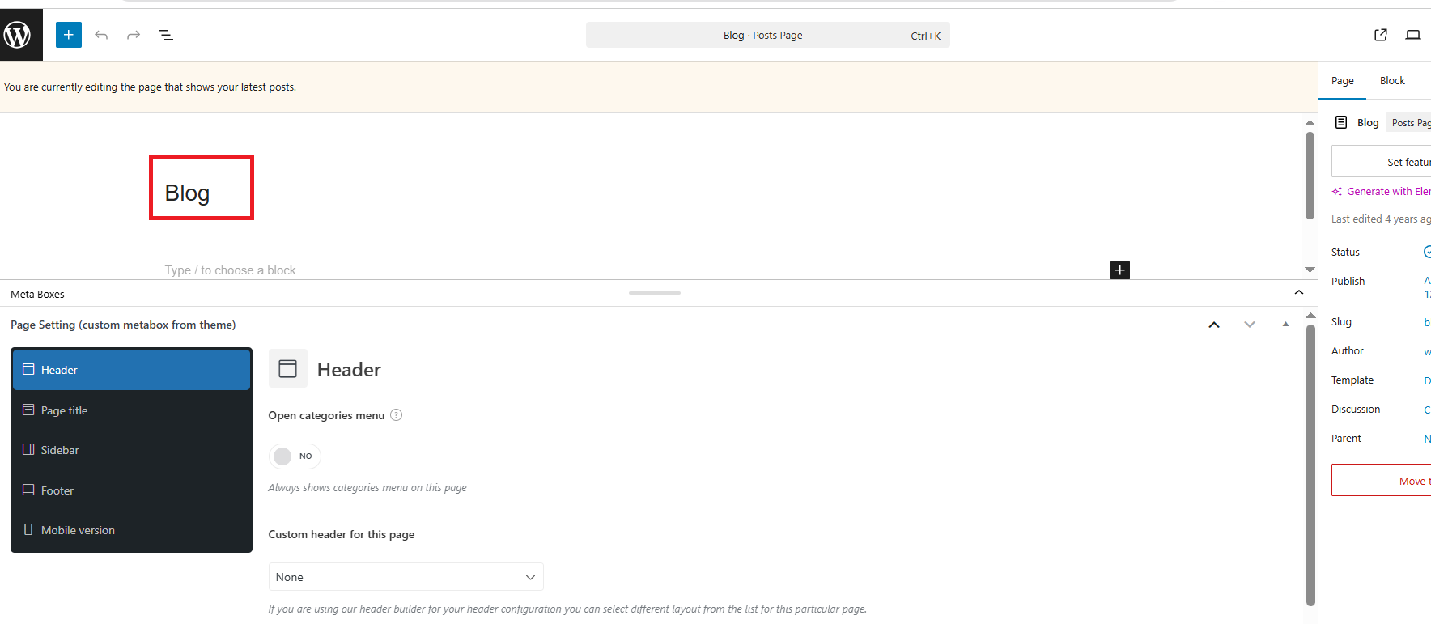Click the Parent label in the sidebar
The image size is (1431, 624).
coord(1346,439)
